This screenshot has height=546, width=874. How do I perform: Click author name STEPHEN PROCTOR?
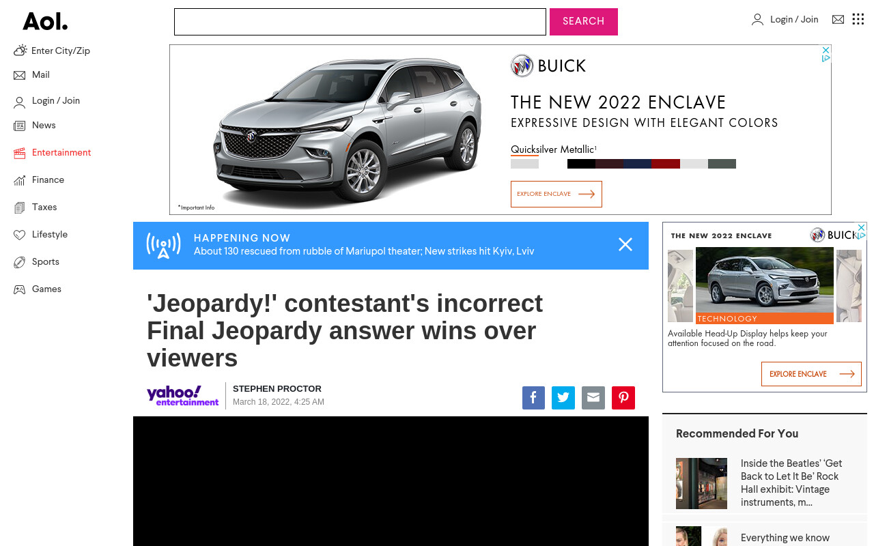[x=277, y=389]
